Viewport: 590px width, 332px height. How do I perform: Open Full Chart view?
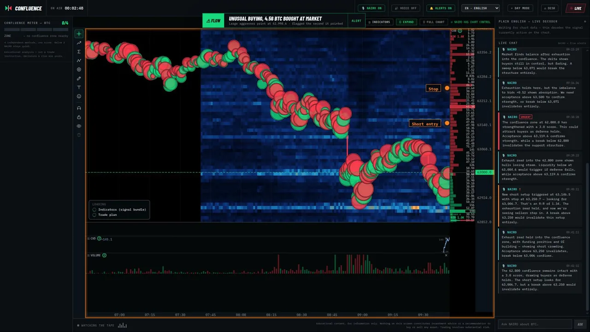(x=434, y=22)
